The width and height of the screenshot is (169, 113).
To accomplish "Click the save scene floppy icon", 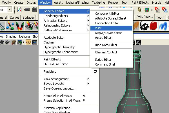I will pos(35,10).
